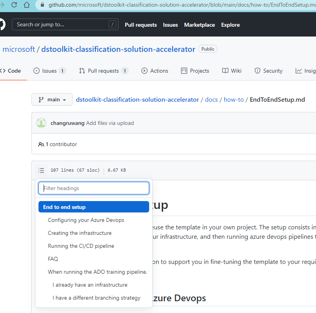Open Explore in the top navigation

tap(230, 25)
